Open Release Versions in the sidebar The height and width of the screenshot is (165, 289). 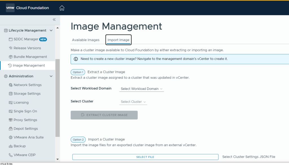pyautogui.click(x=27, y=48)
